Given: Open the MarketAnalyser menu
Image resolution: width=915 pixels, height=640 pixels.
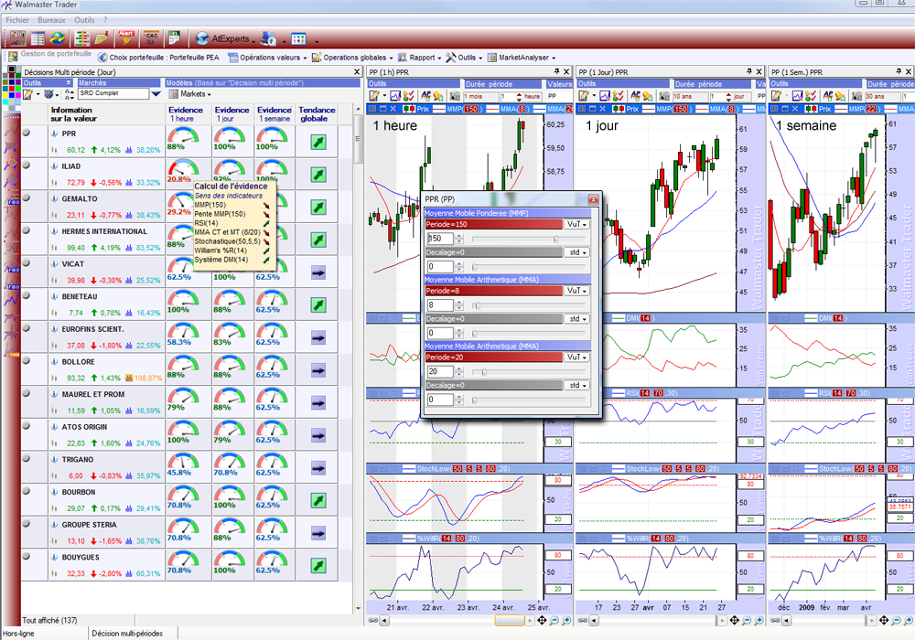Looking at the screenshot, I should coord(522,58).
